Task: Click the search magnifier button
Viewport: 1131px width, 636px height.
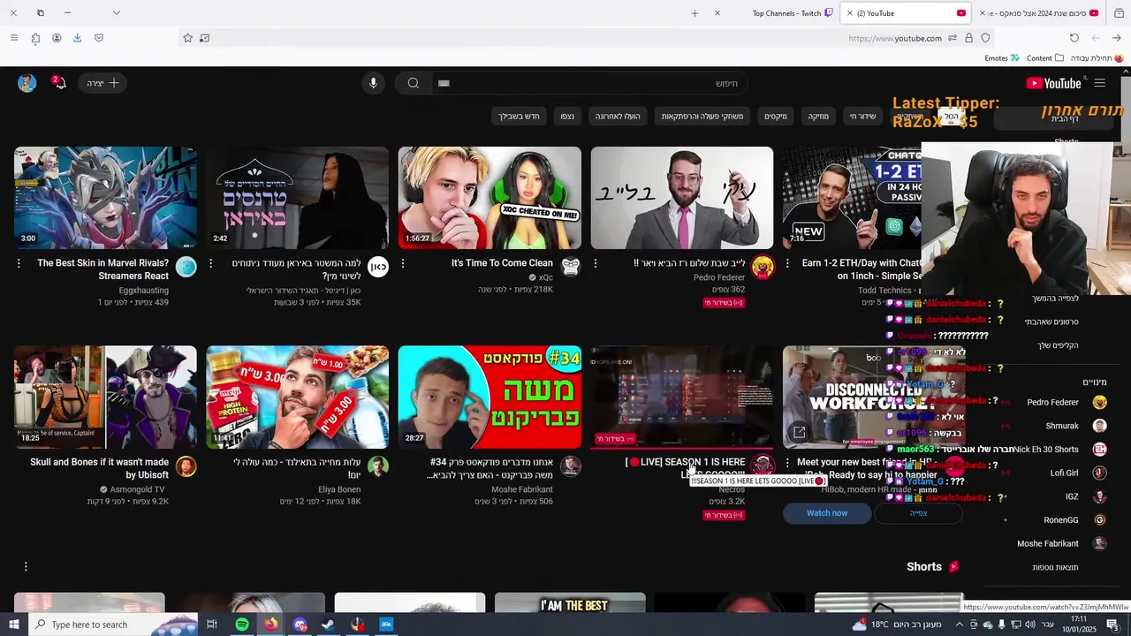Action: tap(413, 83)
